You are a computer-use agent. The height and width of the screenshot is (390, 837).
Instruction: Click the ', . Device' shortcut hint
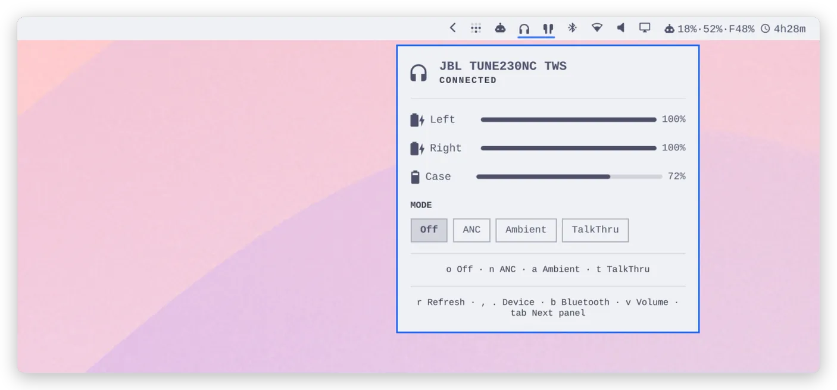pos(508,303)
